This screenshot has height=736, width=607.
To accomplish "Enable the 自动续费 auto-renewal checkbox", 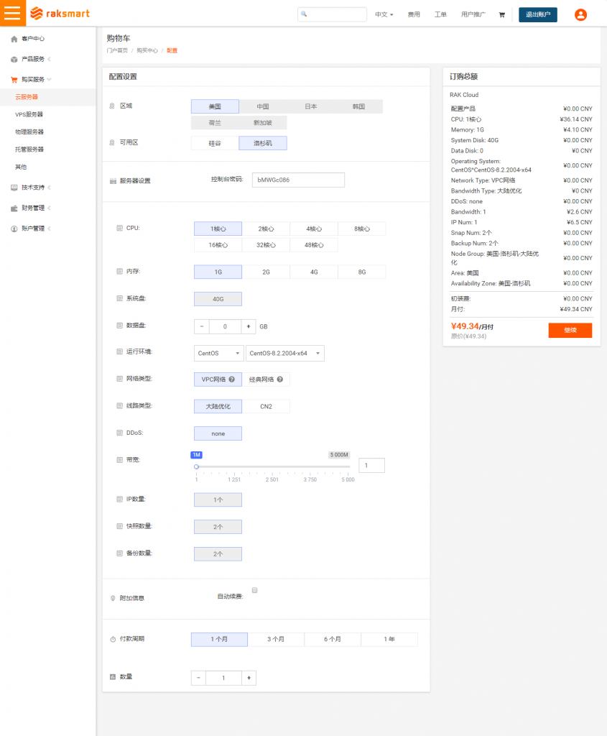I will coord(255,589).
